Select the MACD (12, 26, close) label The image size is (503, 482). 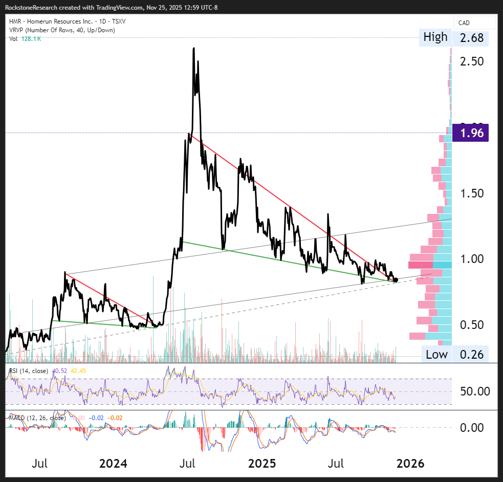[x=36, y=418]
